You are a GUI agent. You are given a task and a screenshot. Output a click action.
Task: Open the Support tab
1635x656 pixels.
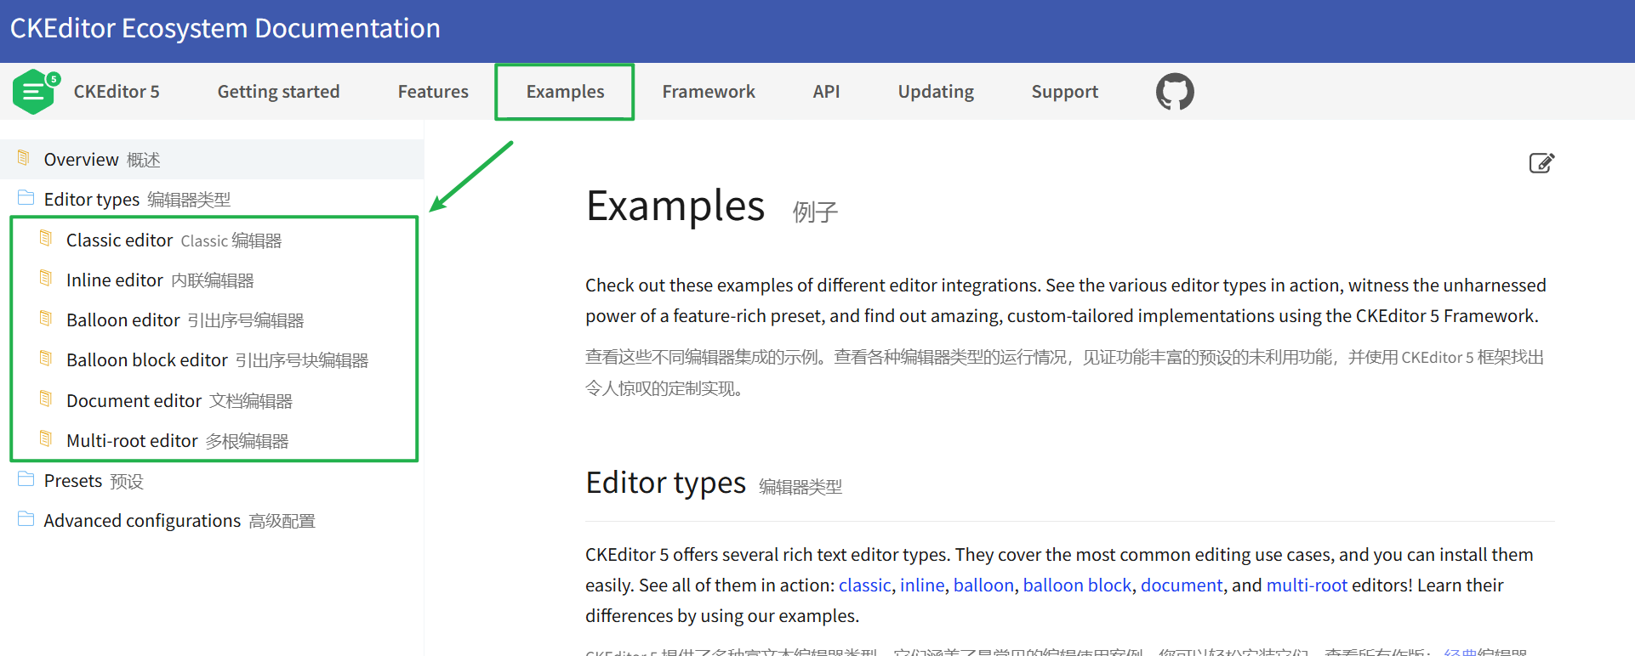click(x=1064, y=92)
